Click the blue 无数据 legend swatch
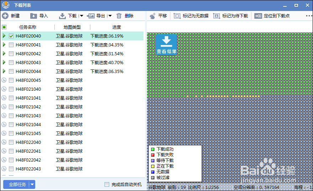This screenshot has width=313, height=191. pyautogui.click(x=153, y=172)
